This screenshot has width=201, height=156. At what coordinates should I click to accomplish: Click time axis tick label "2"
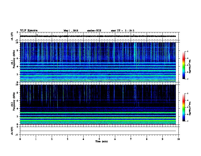pyautogui.click(x=52, y=139)
